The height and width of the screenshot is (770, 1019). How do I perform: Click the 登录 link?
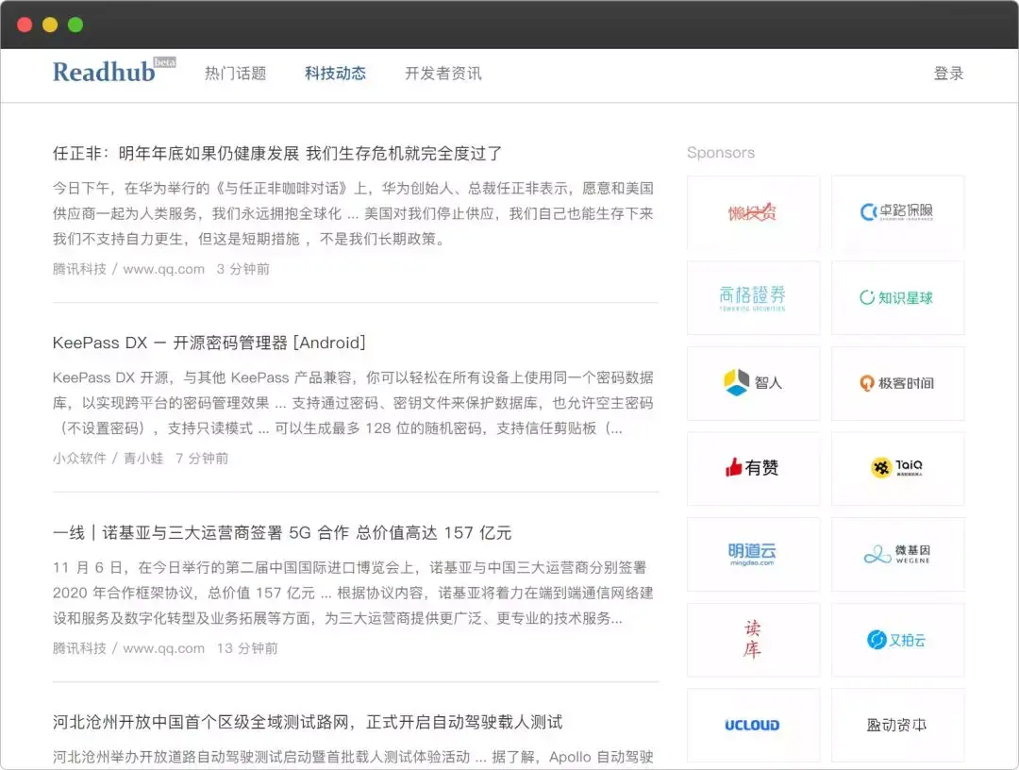(949, 74)
